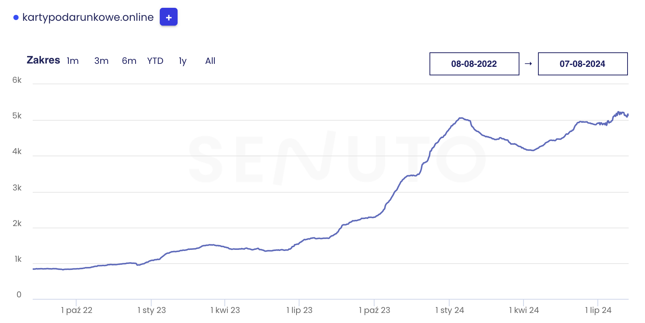This screenshot has width=645, height=323.
Task: Choose the YTD range option
Action: click(x=155, y=61)
